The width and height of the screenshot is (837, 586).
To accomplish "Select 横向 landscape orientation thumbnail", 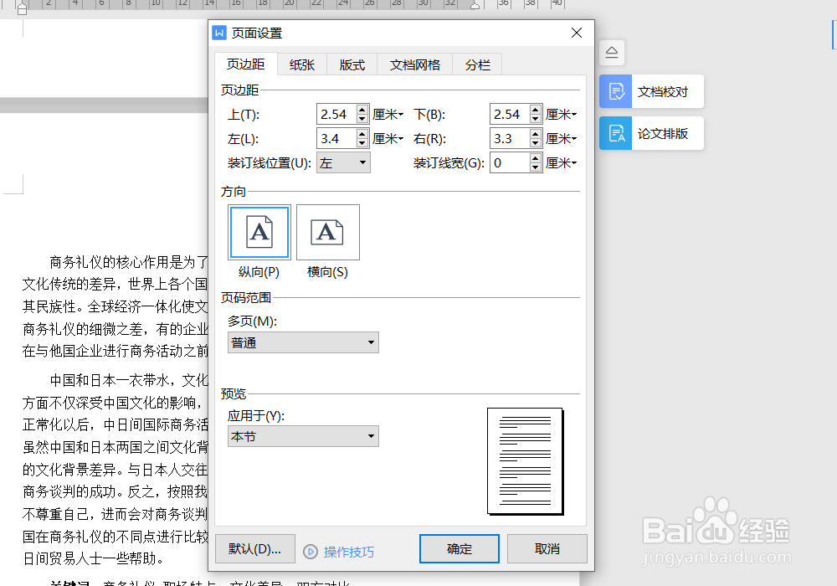I will [x=327, y=232].
